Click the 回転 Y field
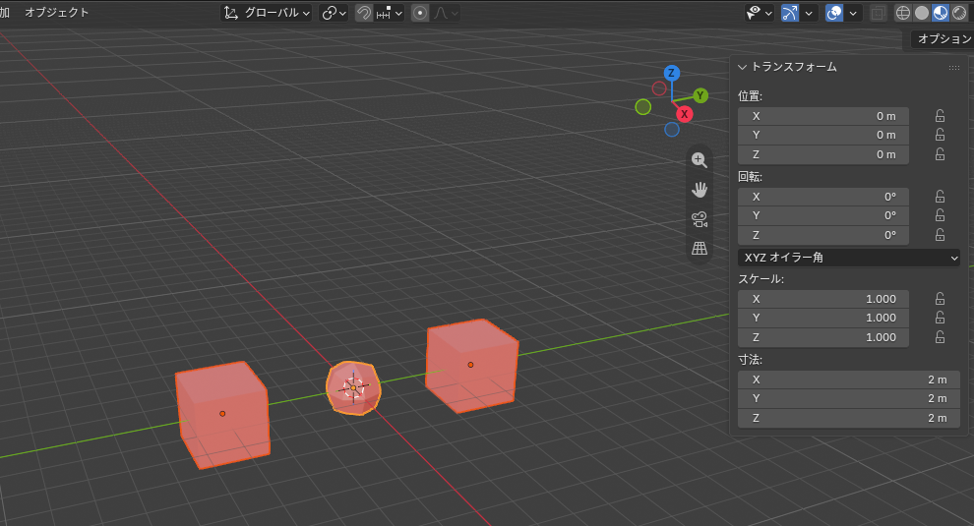This screenshot has height=526, width=974. (x=823, y=216)
